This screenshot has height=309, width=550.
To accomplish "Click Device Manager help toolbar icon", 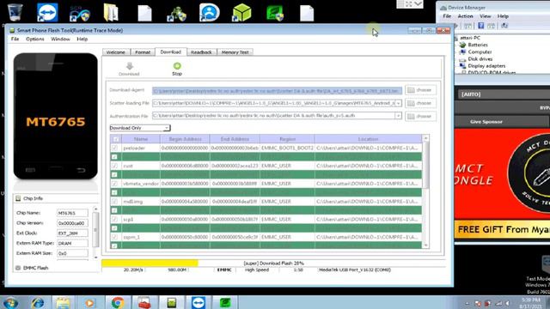I will 481,26.
